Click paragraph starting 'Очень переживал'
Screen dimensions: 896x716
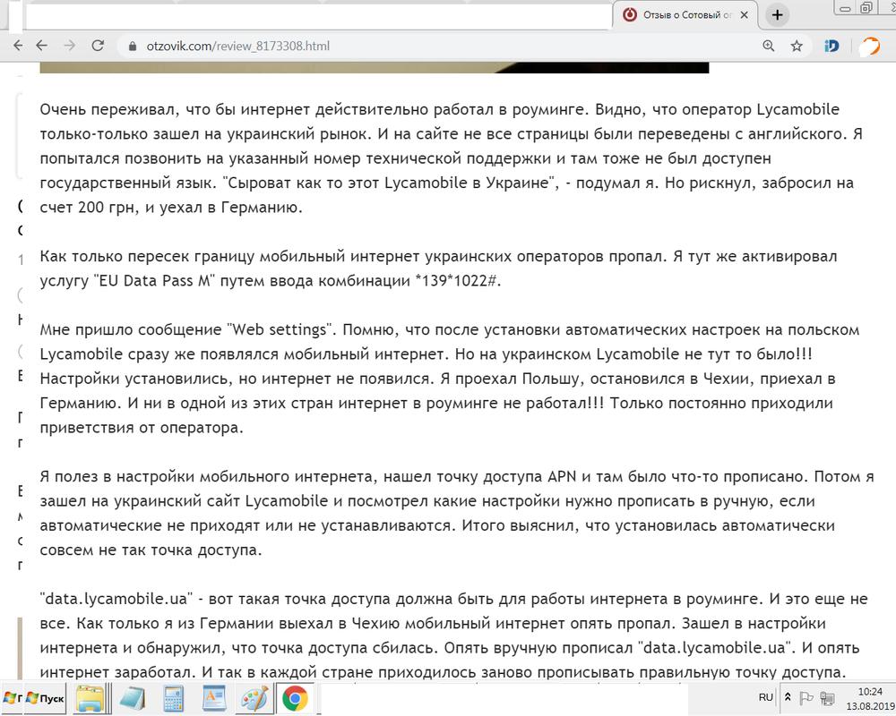click(x=451, y=158)
